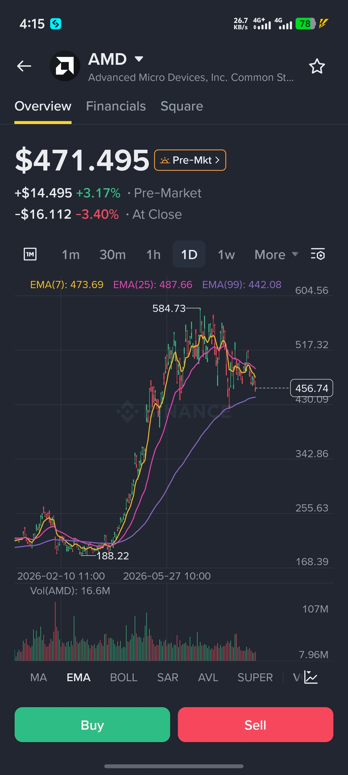Tap the $471.495 price display
Image resolution: width=348 pixels, height=775 pixels.
82,160
